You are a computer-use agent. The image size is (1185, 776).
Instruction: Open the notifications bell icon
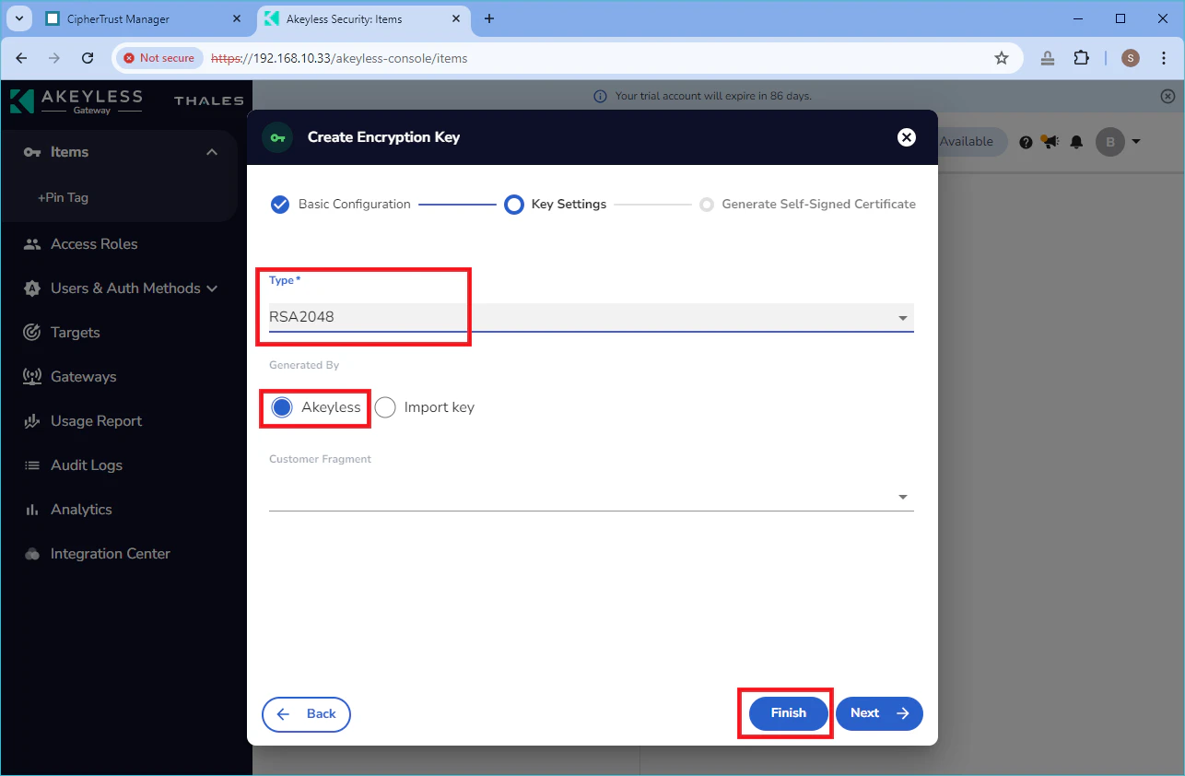pos(1076,142)
